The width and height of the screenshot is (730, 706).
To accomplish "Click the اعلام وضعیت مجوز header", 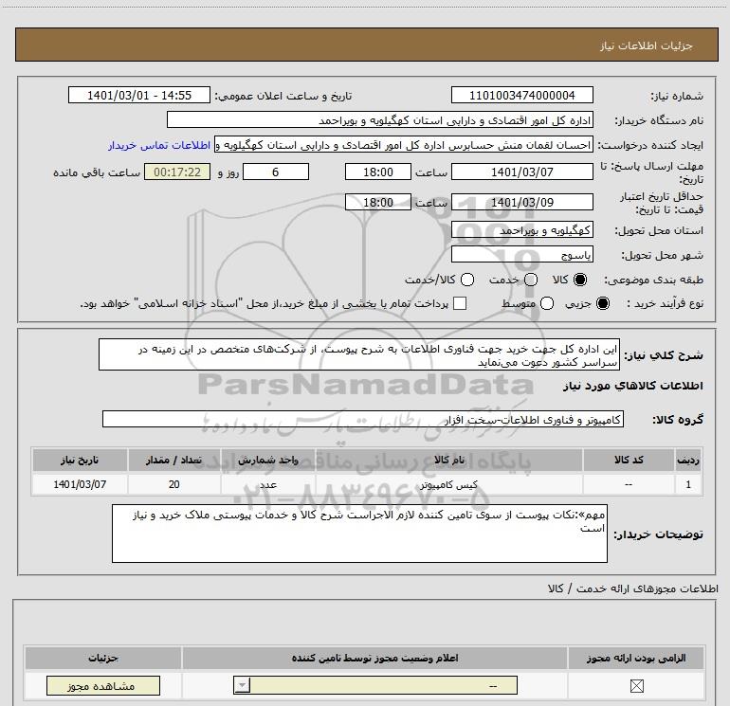I will 374,658.
